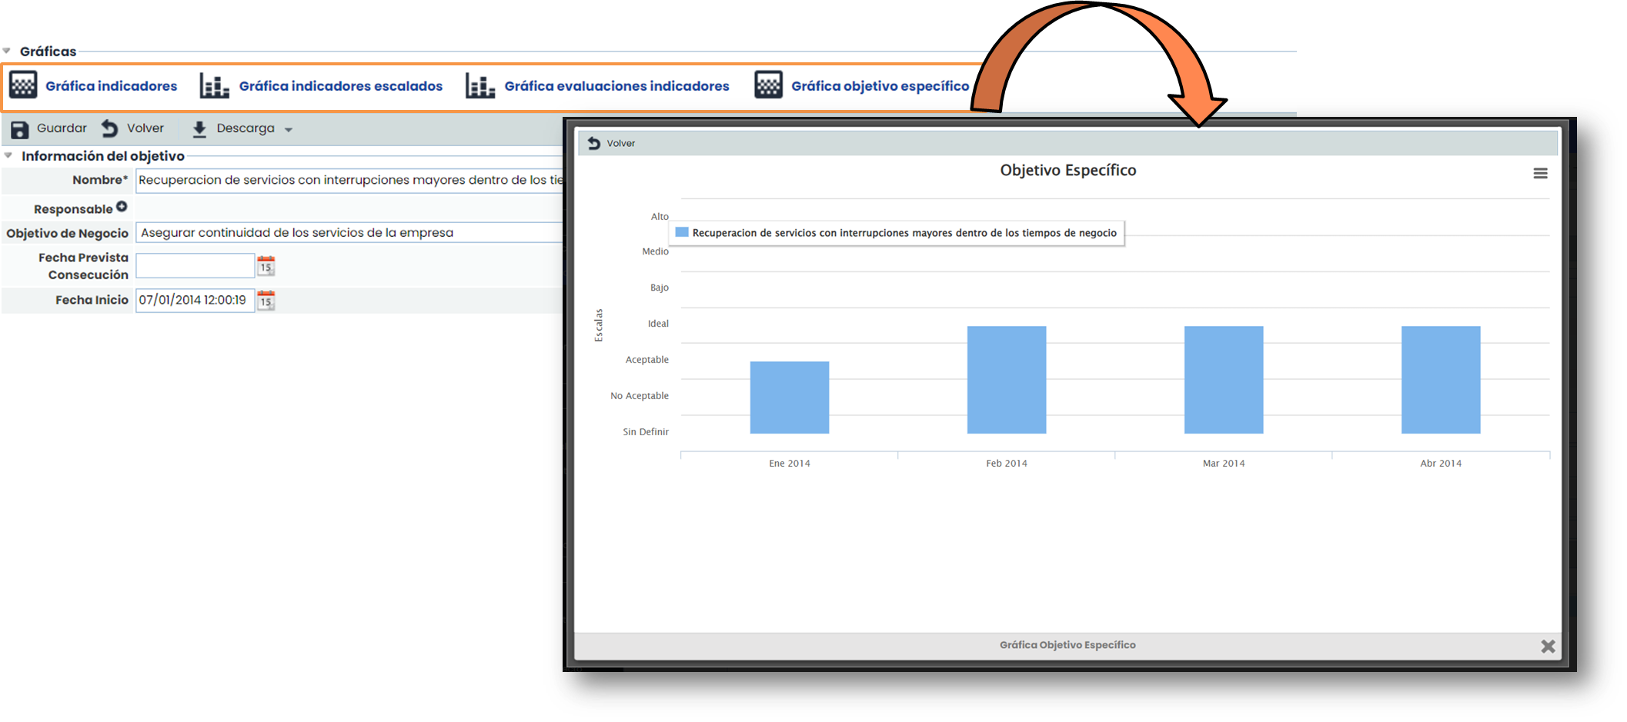Click inside the Nombre text field

(349, 180)
